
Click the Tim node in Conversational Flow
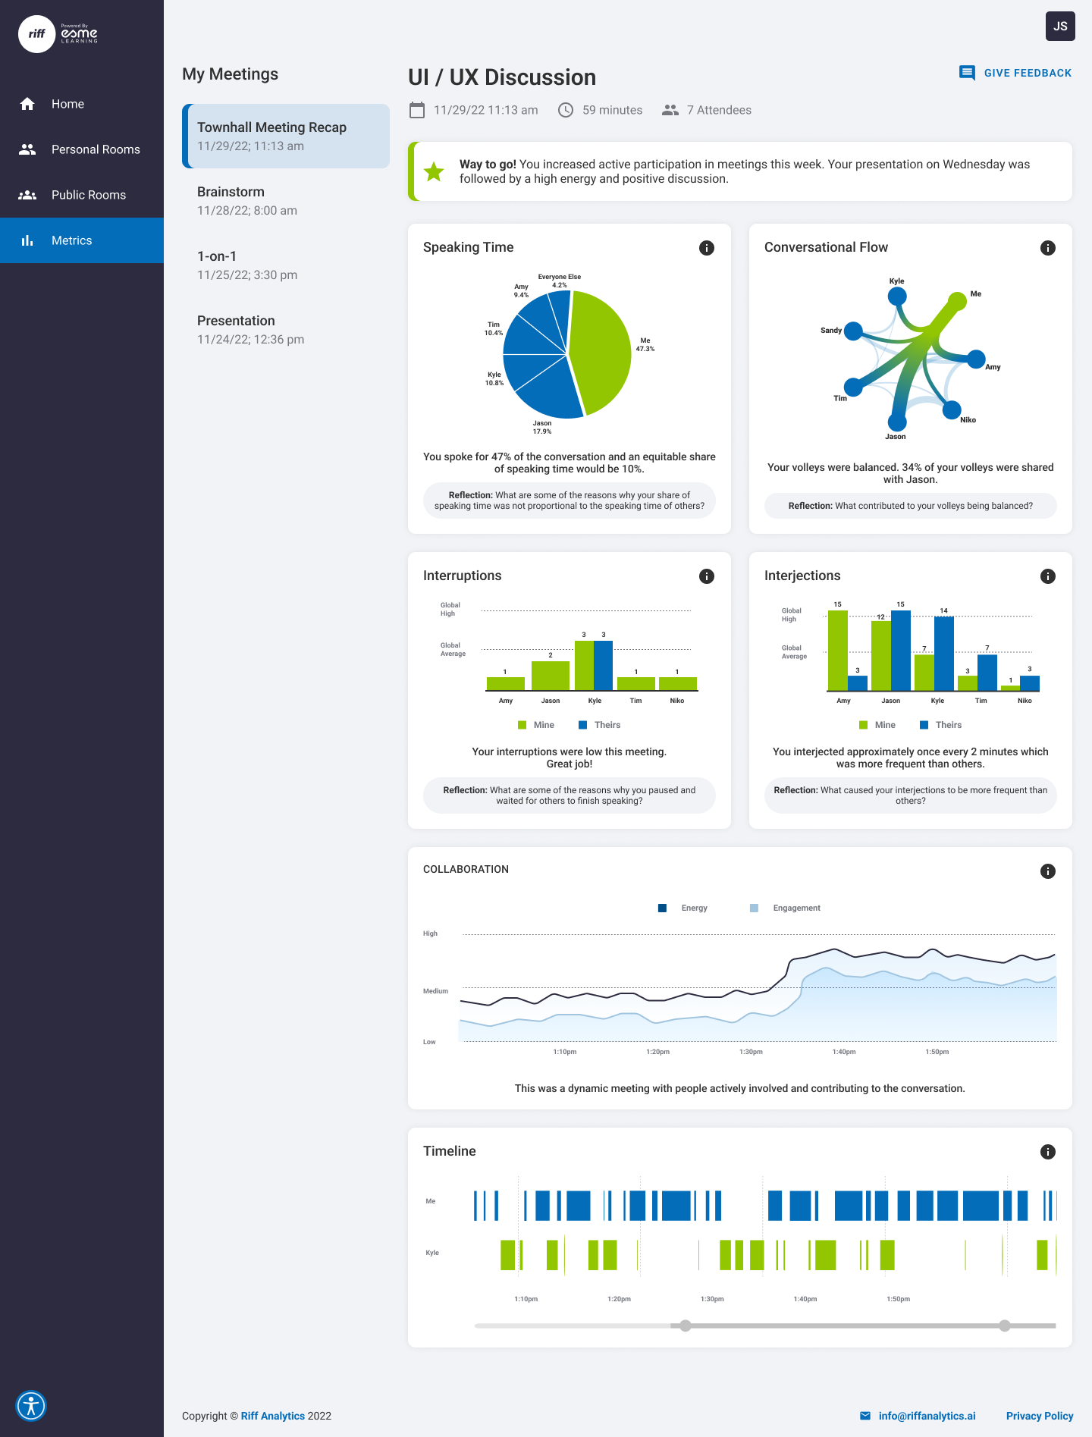[853, 387]
